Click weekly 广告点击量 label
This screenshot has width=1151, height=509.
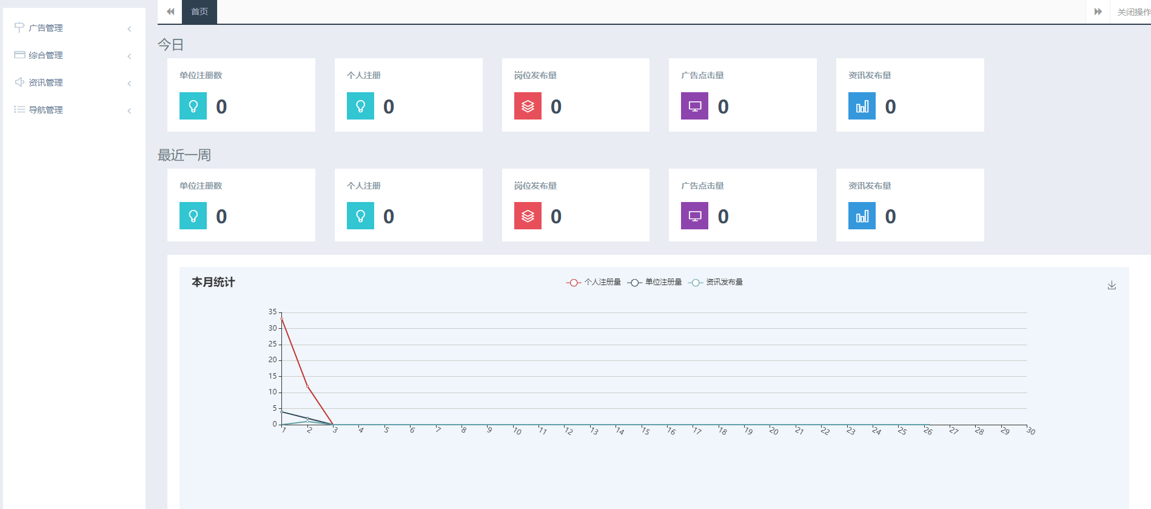pos(702,186)
